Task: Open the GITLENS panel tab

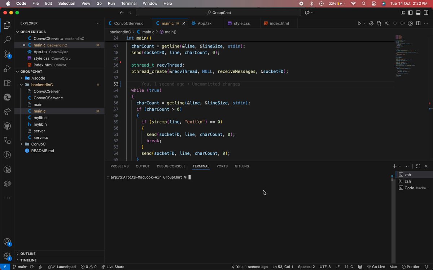Action: point(242,166)
